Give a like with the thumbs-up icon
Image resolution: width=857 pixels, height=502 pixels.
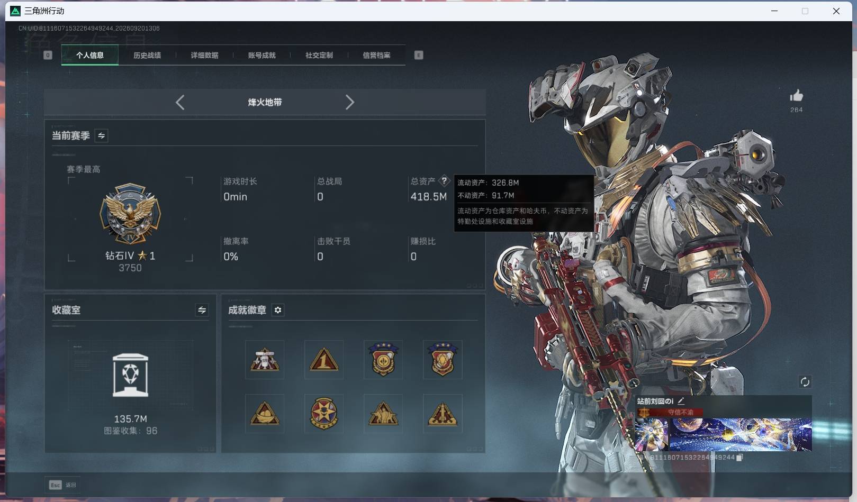point(796,96)
